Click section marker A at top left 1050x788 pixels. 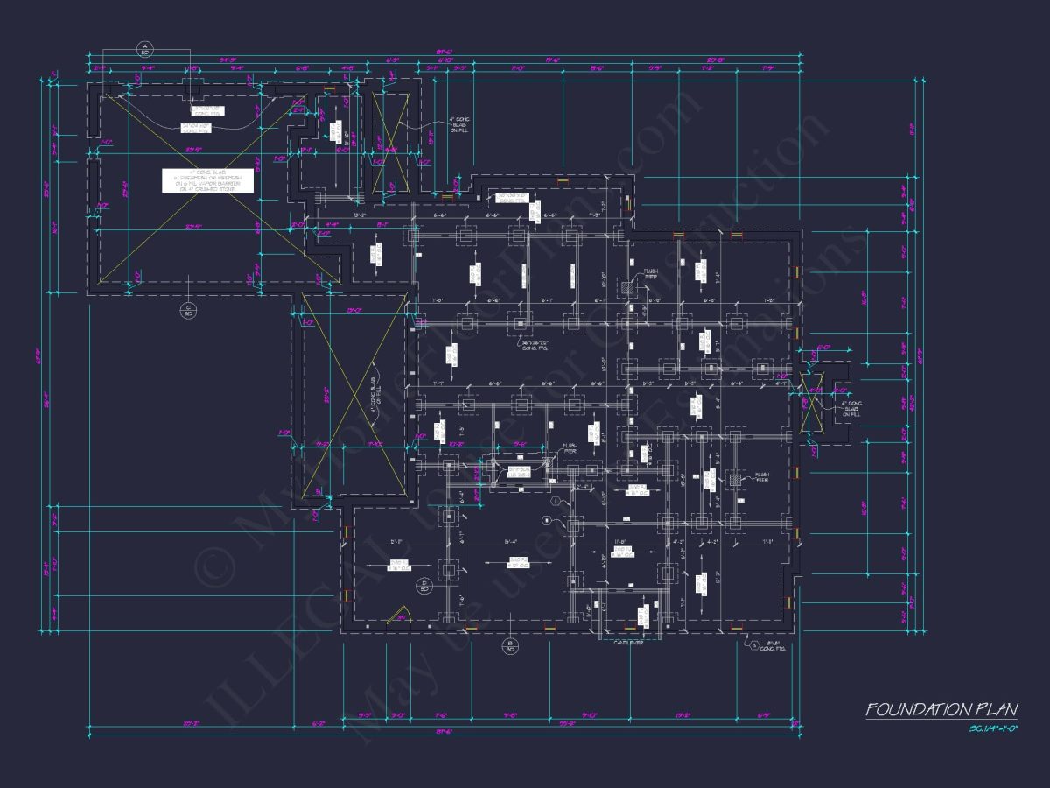coord(145,47)
